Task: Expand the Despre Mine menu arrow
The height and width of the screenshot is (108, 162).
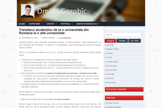Action: click(42, 24)
